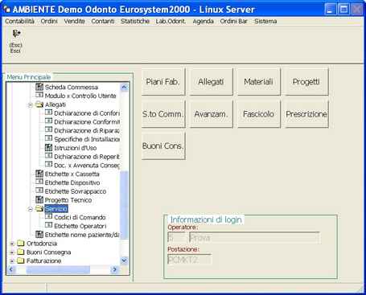Click the Progetto Tecnico icon
366x295 pixels.
(39, 199)
